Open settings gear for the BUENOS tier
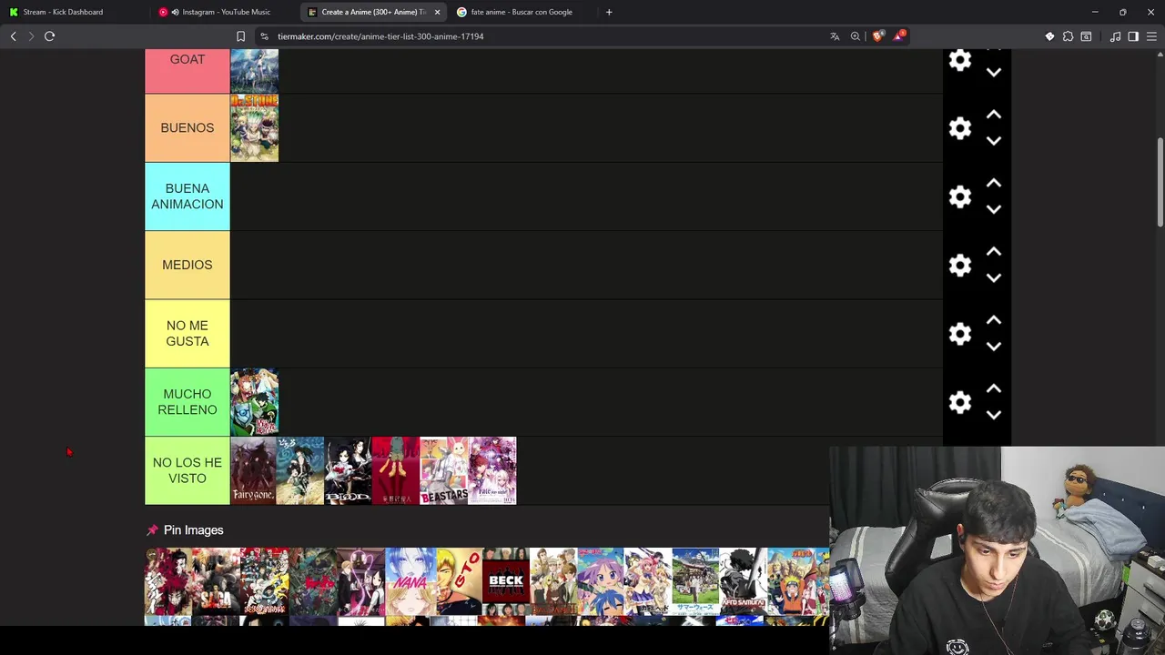The image size is (1165, 655). [x=959, y=128]
